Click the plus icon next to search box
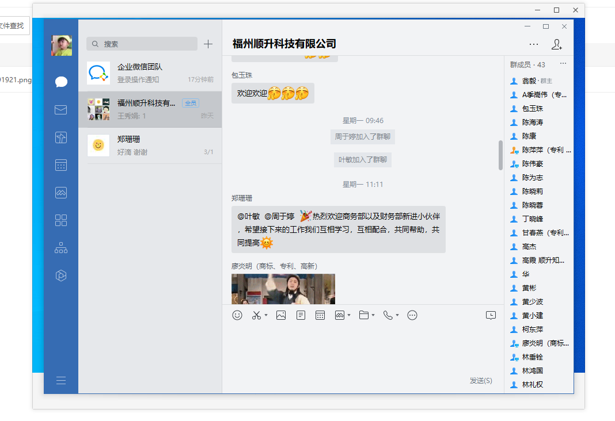 (208, 44)
